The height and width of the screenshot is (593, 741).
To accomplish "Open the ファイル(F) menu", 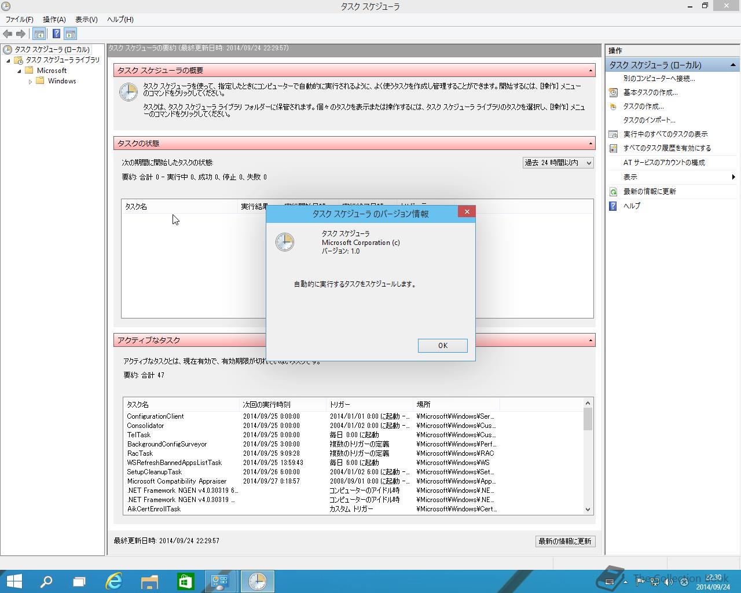I will (19, 19).
